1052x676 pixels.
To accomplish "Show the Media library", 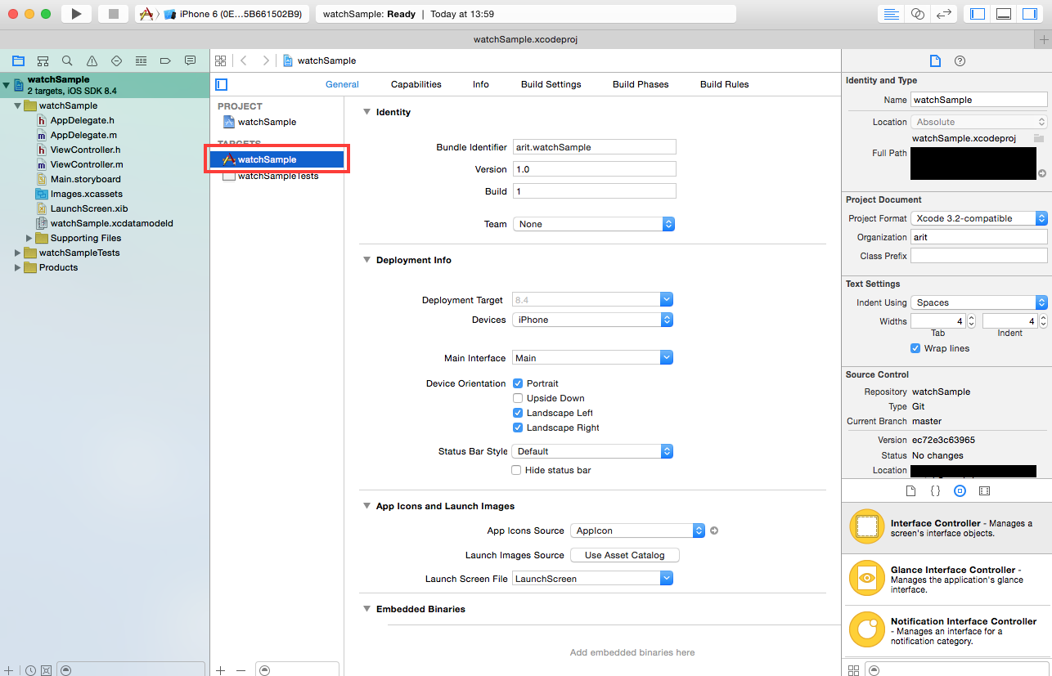I will click(x=984, y=491).
